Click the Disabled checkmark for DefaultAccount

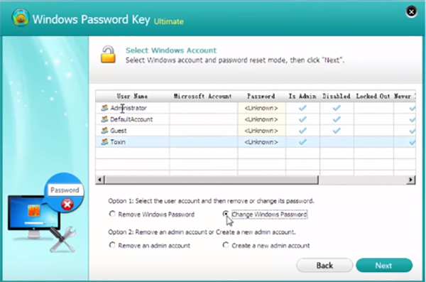coord(337,119)
